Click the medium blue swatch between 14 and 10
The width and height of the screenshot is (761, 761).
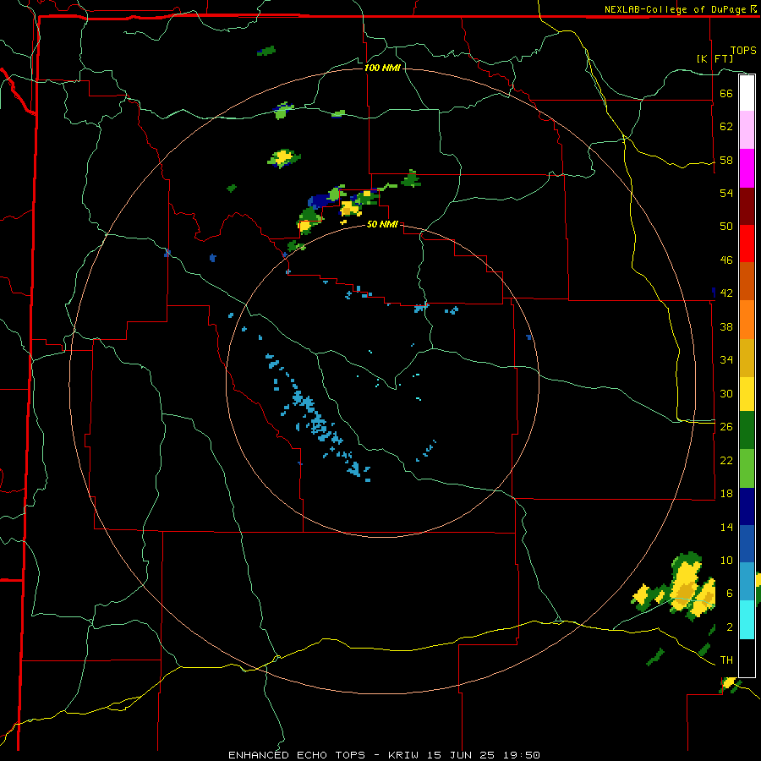click(747, 544)
